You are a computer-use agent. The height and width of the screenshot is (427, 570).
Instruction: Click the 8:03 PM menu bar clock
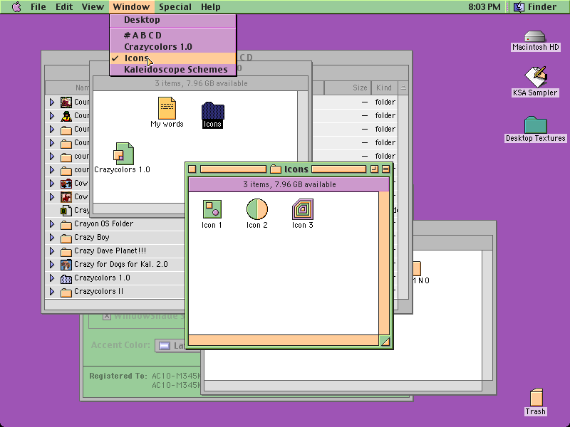[484, 7]
